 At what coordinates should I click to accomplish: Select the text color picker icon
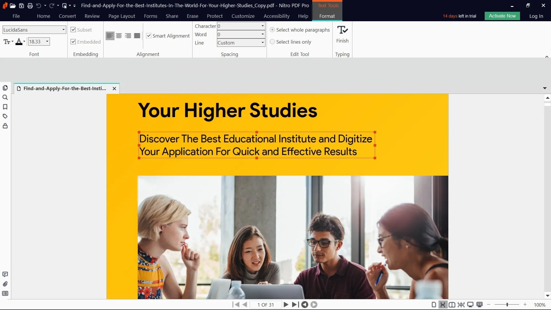tap(19, 41)
